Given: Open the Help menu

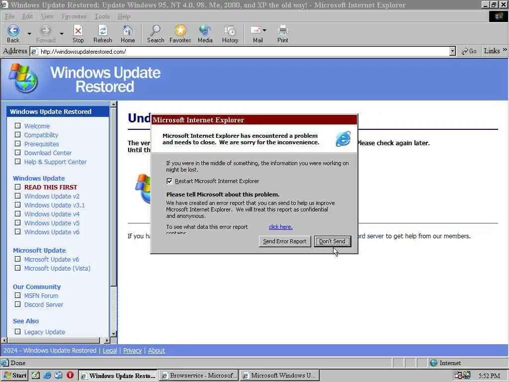Looking at the screenshot, I should (x=124, y=16).
